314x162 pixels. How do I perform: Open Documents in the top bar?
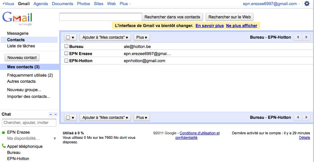point(62,4)
